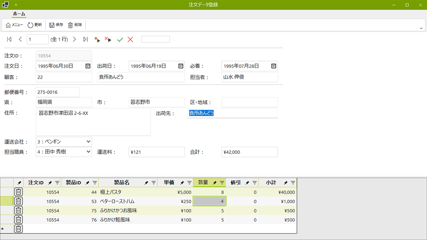Image resolution: width=427 pixels, height=240 pixels.
Task: Go to the next record
Action: [x=74, y=40]
